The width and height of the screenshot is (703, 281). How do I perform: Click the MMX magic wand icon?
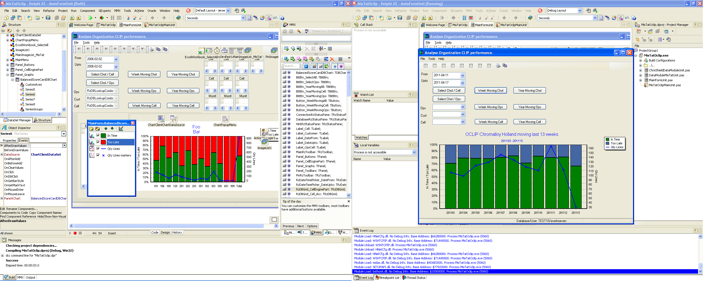(299, 31)
